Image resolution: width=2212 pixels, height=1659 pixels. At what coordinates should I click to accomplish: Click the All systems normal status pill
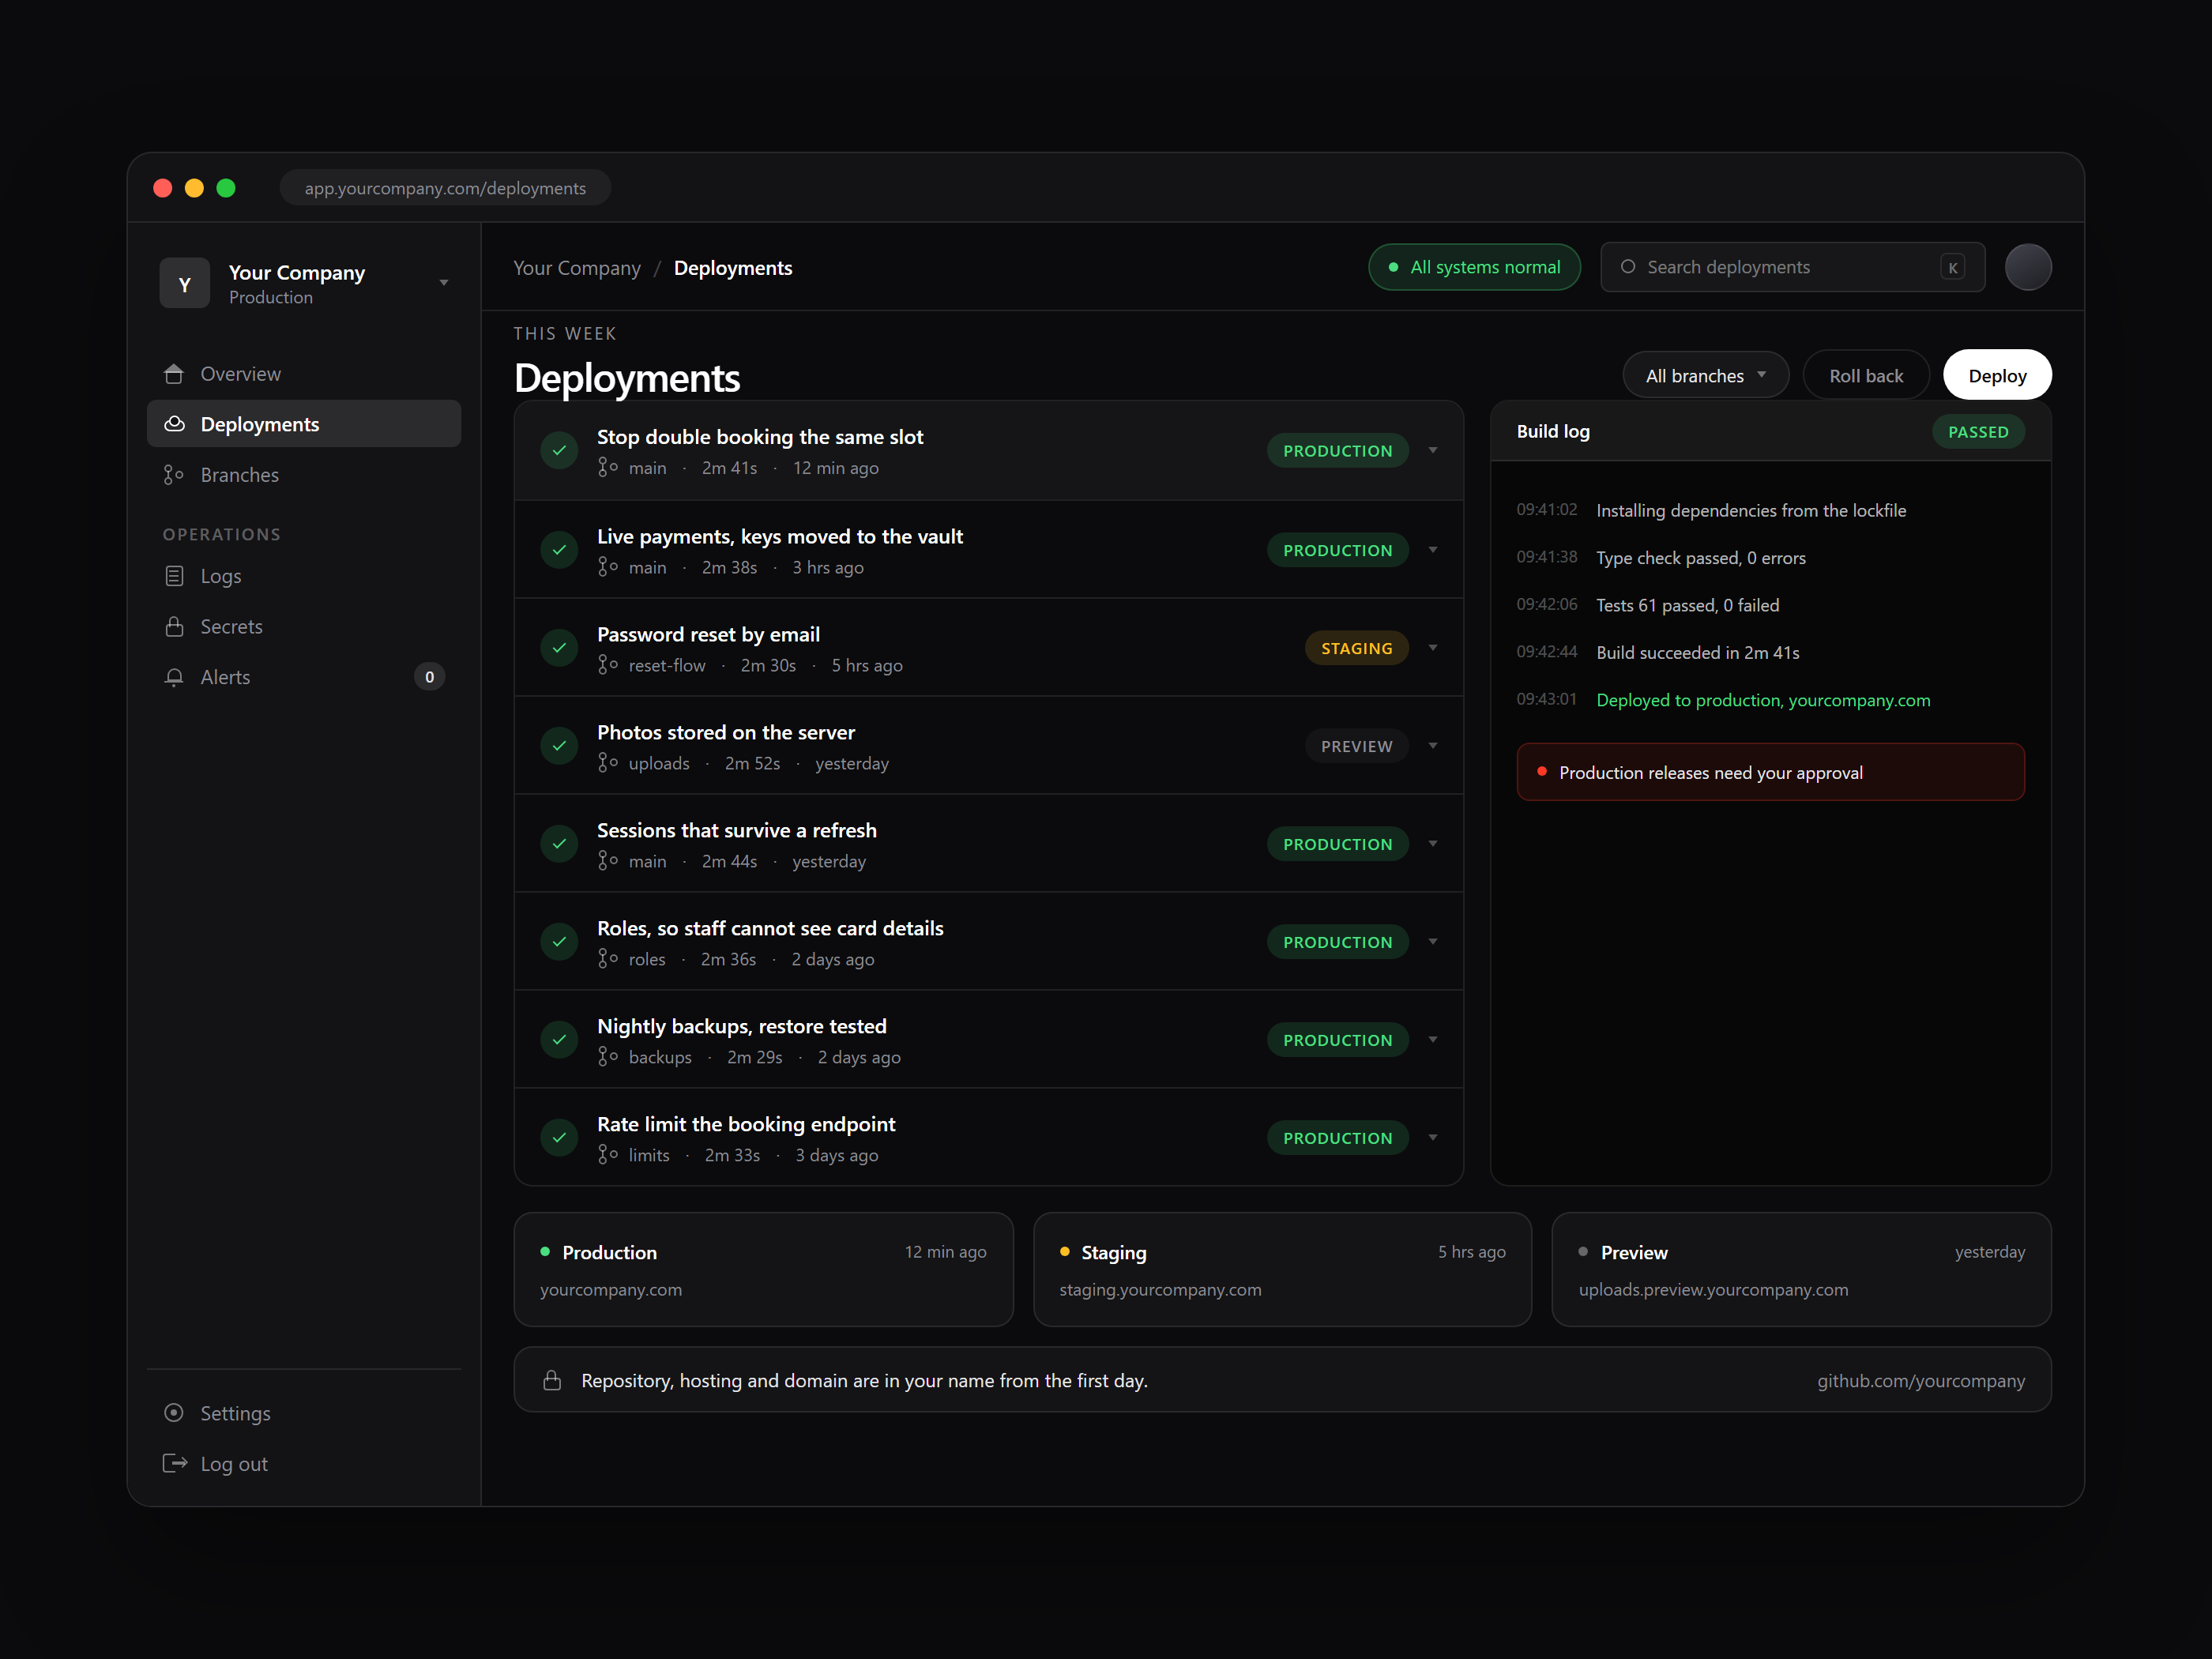1474,267
